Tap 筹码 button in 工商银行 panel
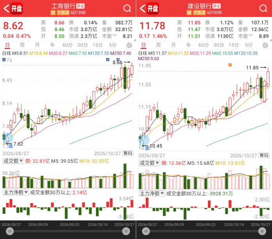 [128, 153]
